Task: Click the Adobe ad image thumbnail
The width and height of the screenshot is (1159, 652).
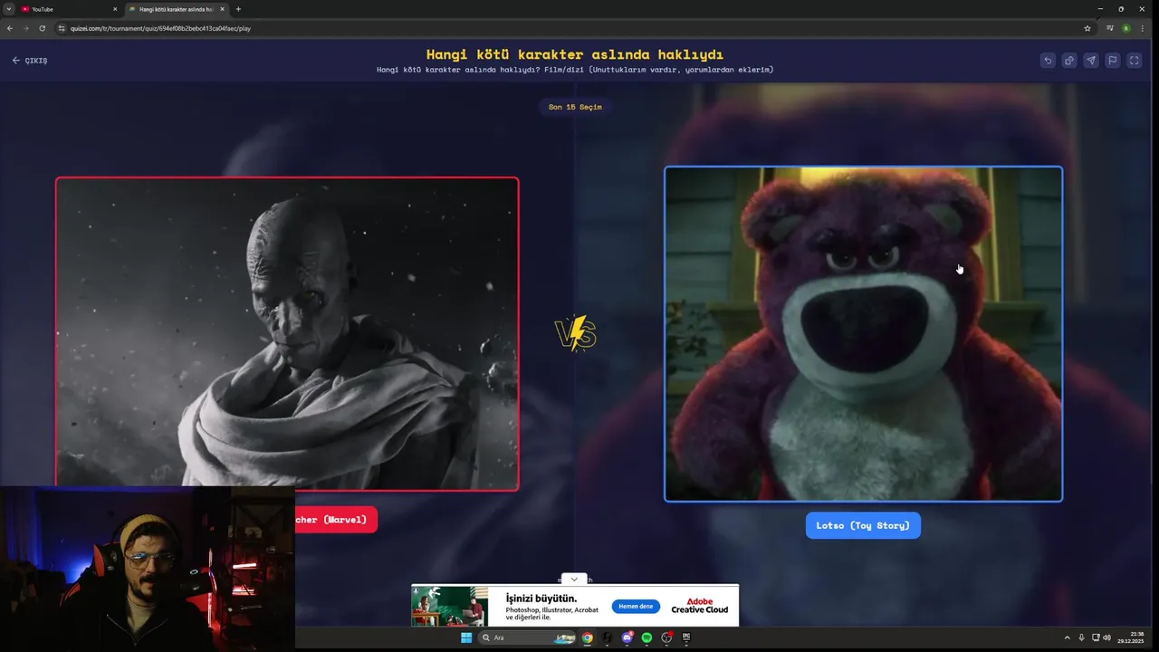Action: click(450, 606)
